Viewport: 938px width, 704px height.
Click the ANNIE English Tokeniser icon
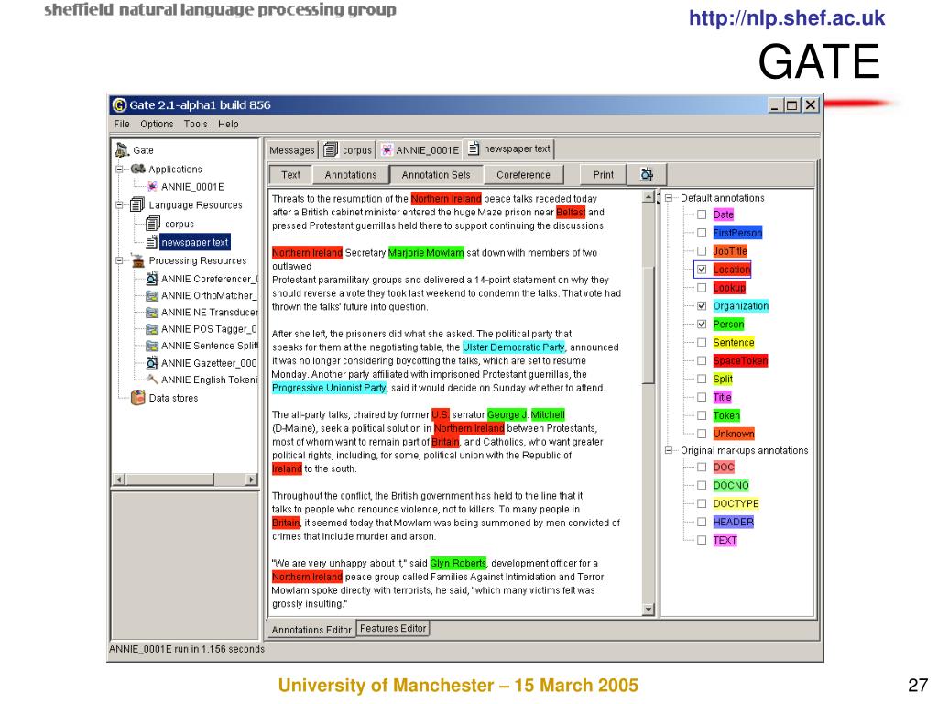pyautogui.click(x=153, y=379)
